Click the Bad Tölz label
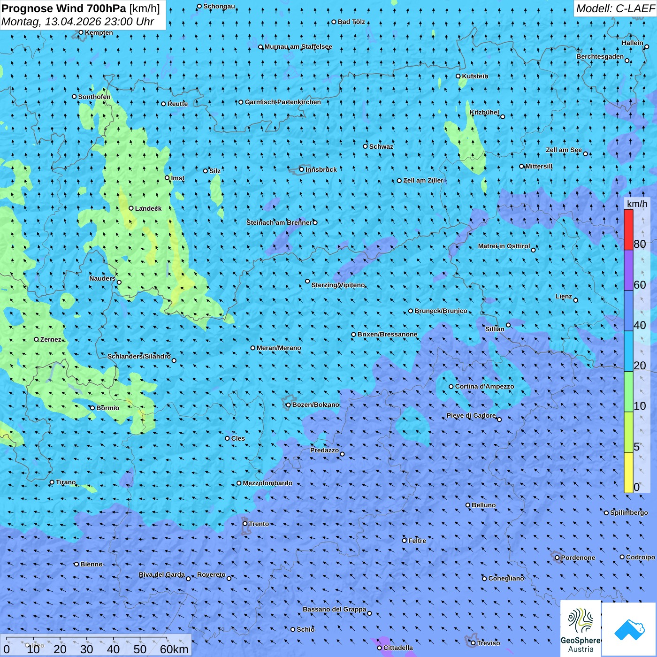 [x=351, y=22]
